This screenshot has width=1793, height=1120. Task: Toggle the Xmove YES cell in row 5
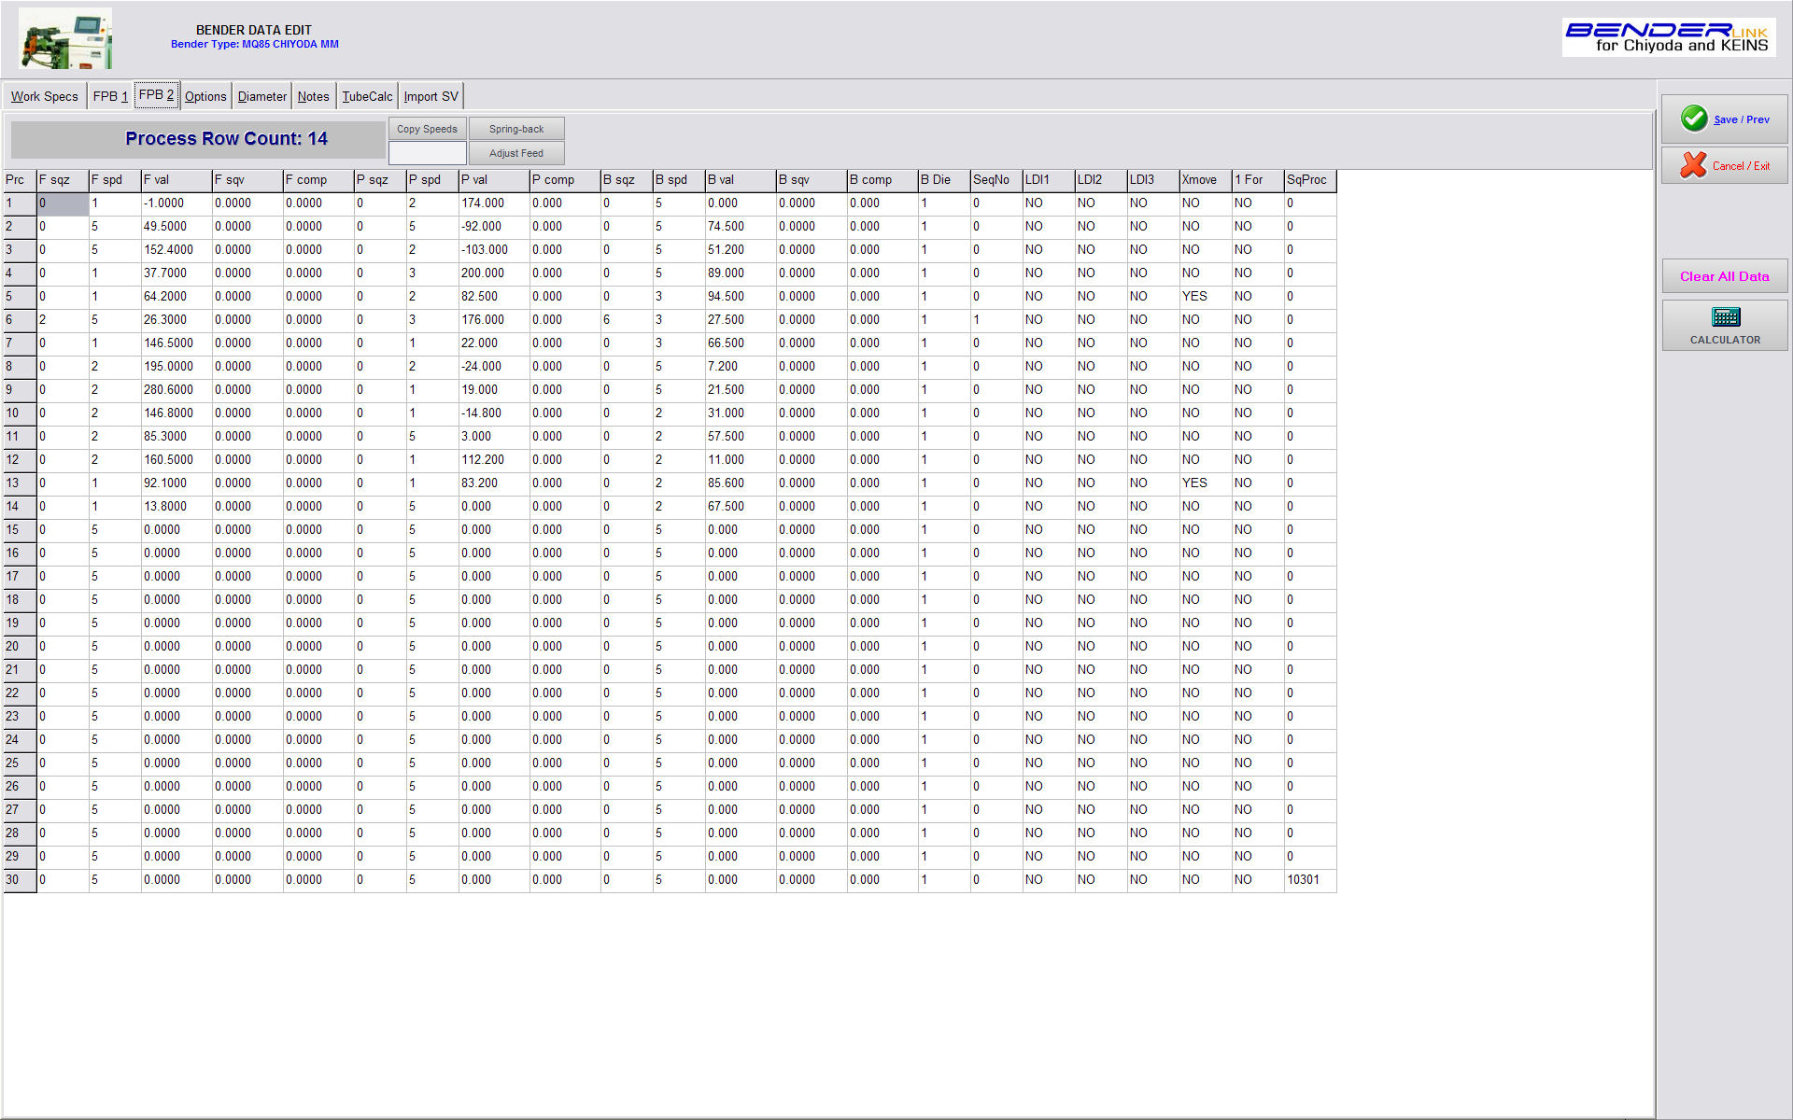pyautogui.click(x=1204, y=297)
